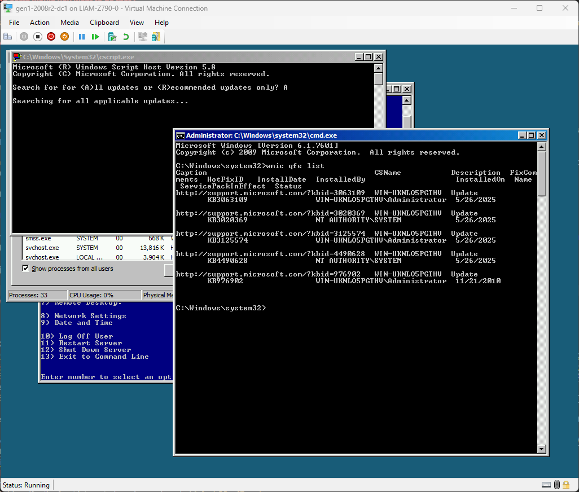Click cscript.exe scrollbar up arrow
579x492 pixels.
click(x=378, y=68)
